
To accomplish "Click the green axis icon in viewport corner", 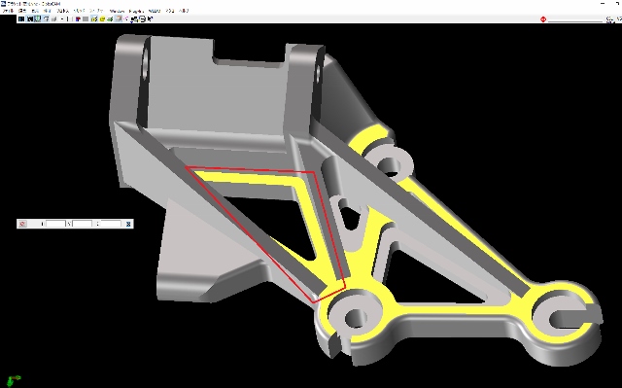I will [14, 380].
